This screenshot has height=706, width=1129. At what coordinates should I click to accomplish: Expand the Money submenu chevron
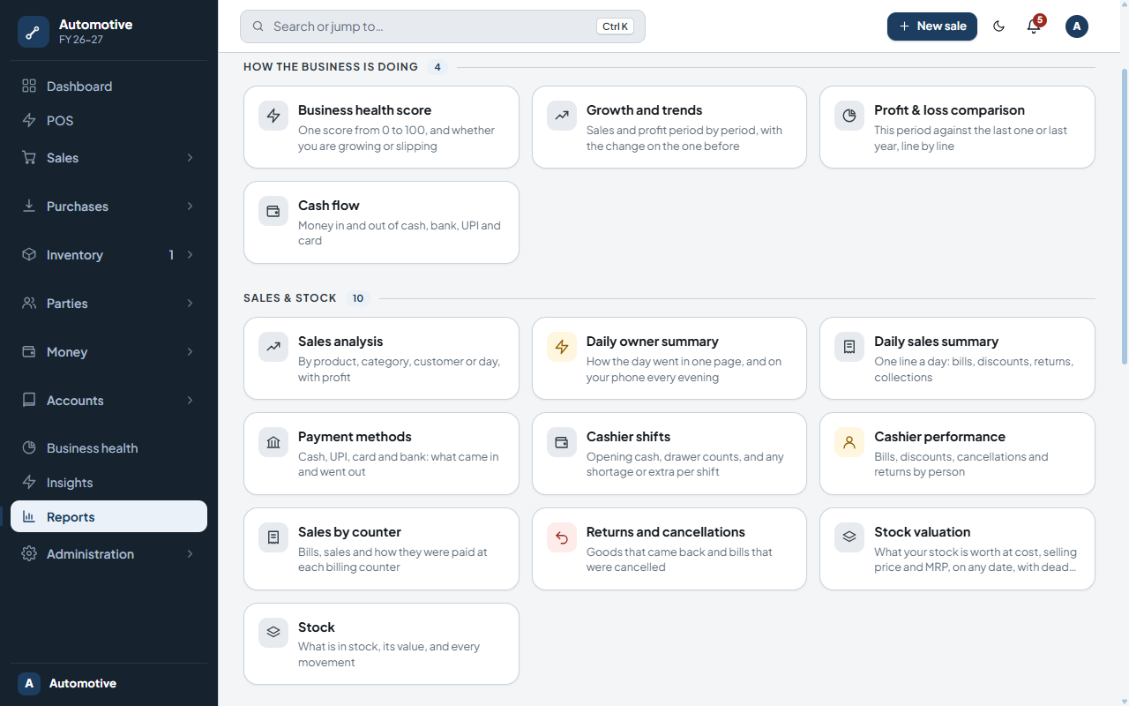pos(190,352)
